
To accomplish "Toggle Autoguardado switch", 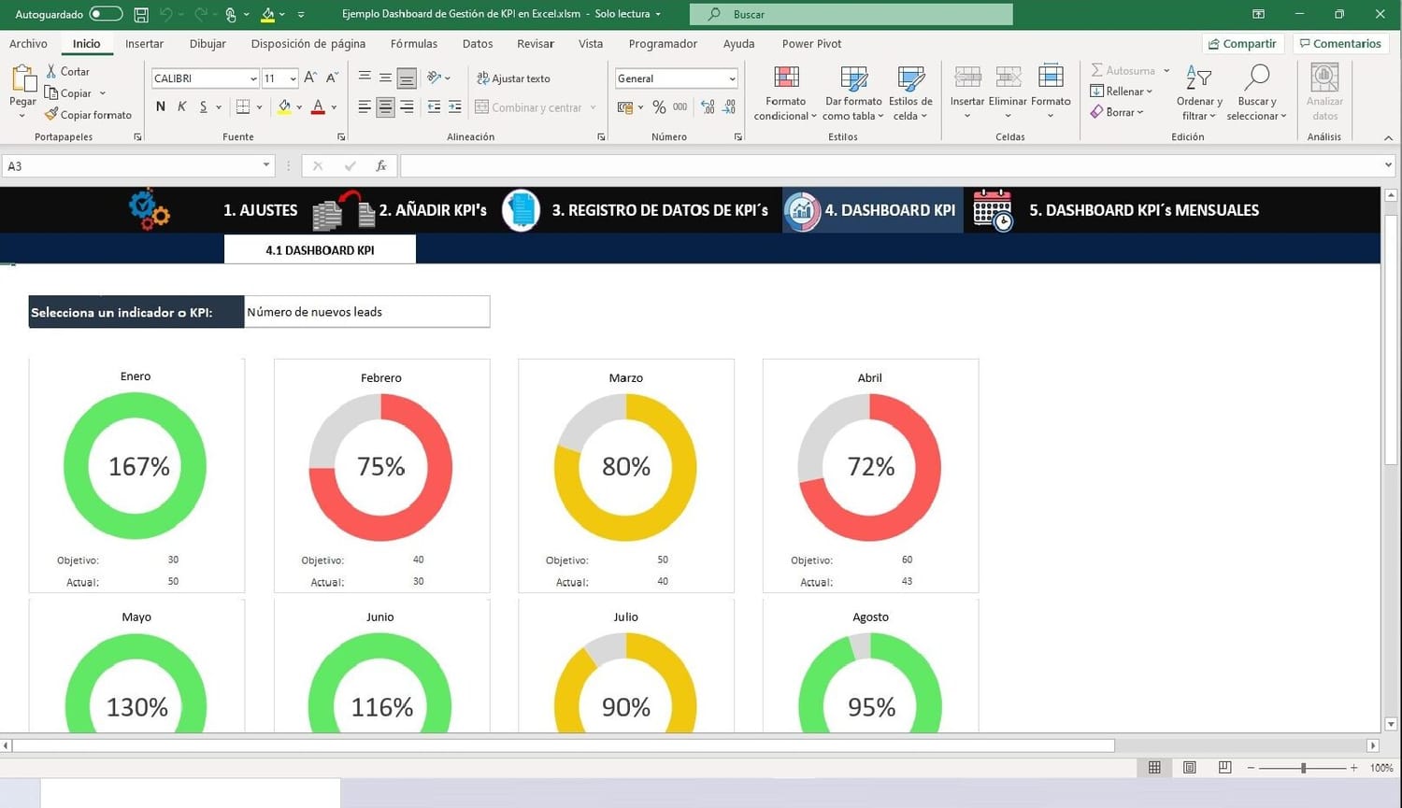I will tap(106, 14).
